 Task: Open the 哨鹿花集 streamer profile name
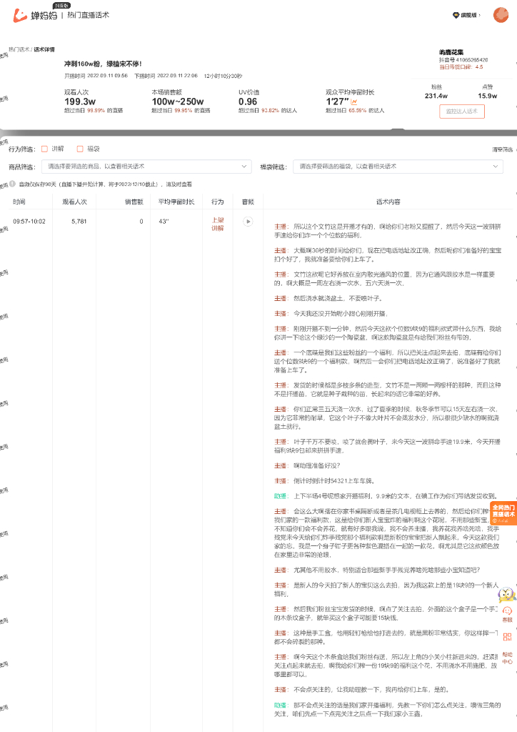(451, 52)
